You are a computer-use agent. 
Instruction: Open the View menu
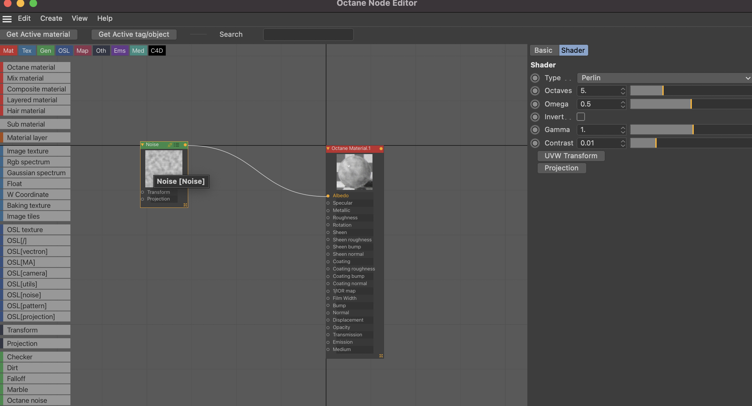click(80, 19)
